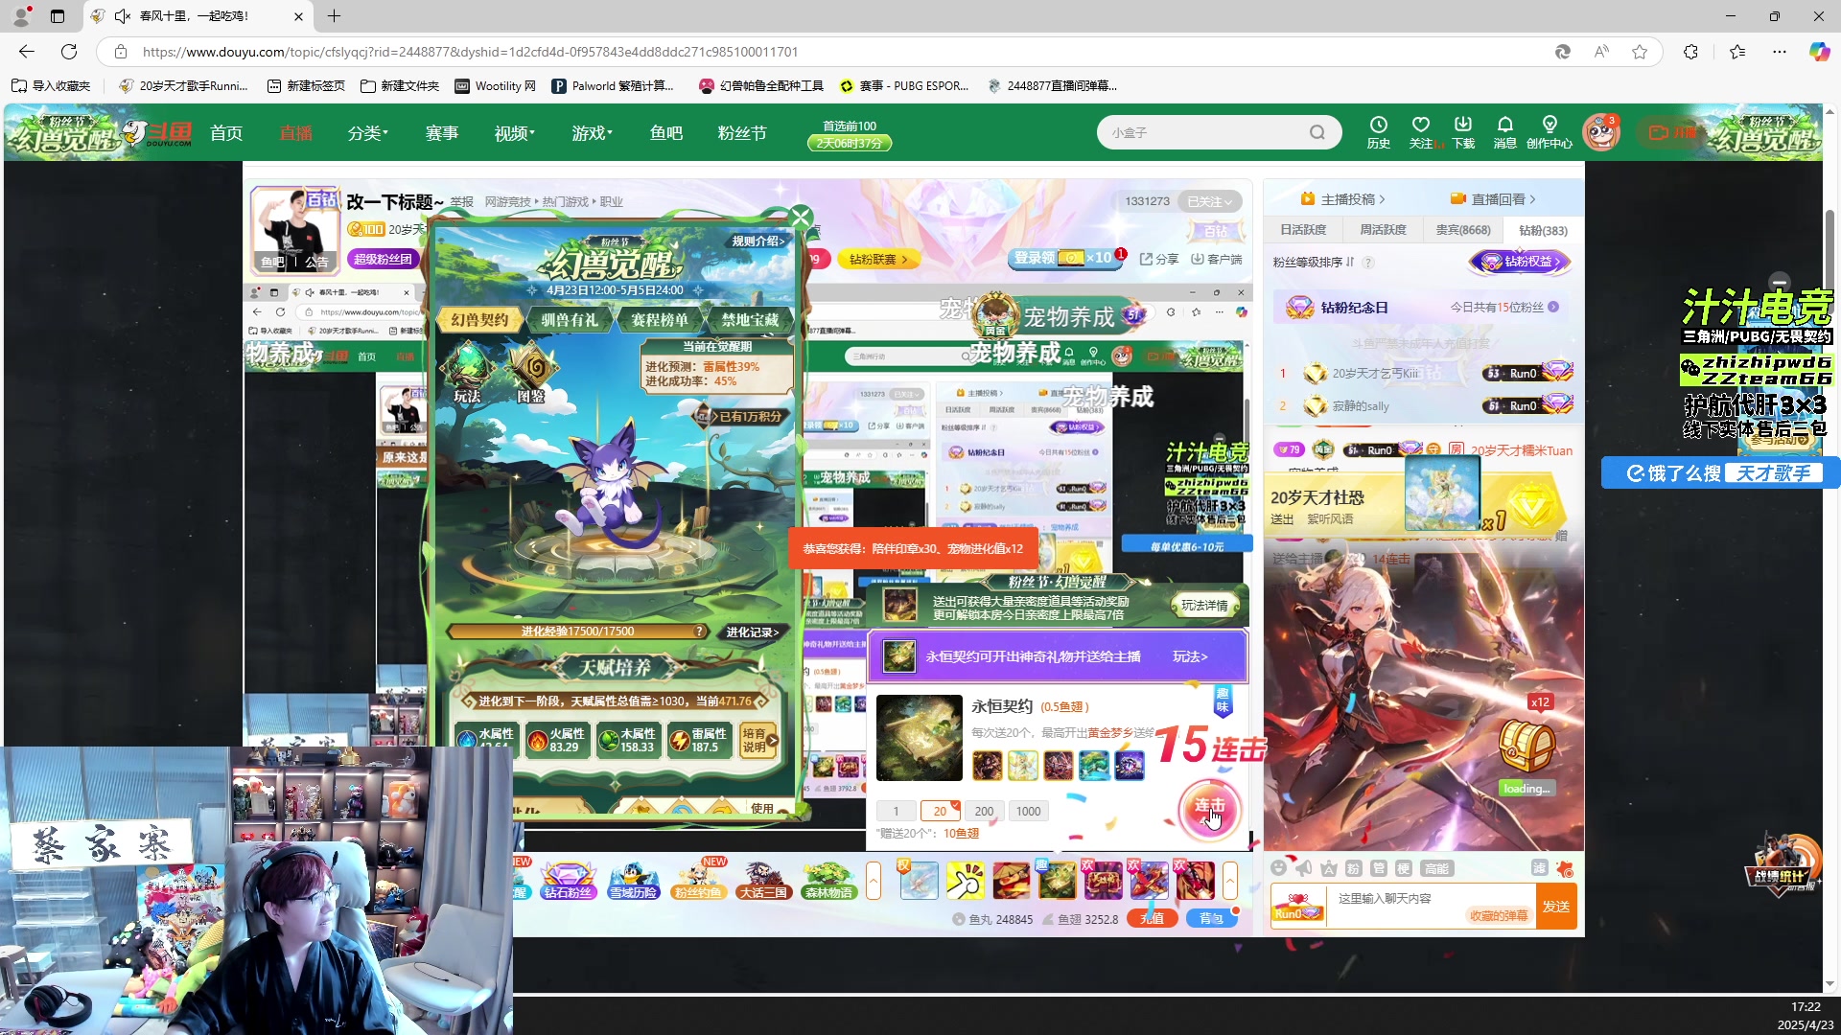
Task: Open 进化记录 link
Action: pos(752,632)
